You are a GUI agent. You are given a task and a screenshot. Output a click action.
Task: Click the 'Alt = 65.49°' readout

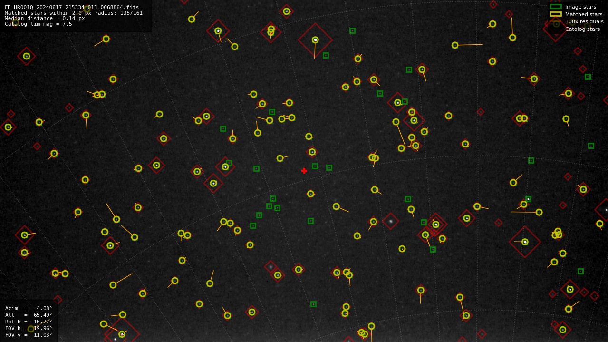[29, 315]
